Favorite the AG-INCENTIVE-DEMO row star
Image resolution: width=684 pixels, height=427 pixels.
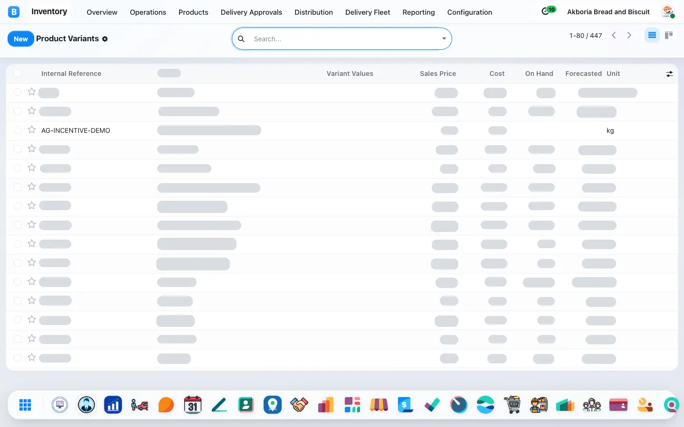[x=32, y=130]
